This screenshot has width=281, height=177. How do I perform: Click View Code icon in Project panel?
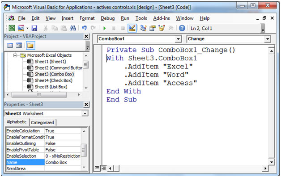(10, 46)
